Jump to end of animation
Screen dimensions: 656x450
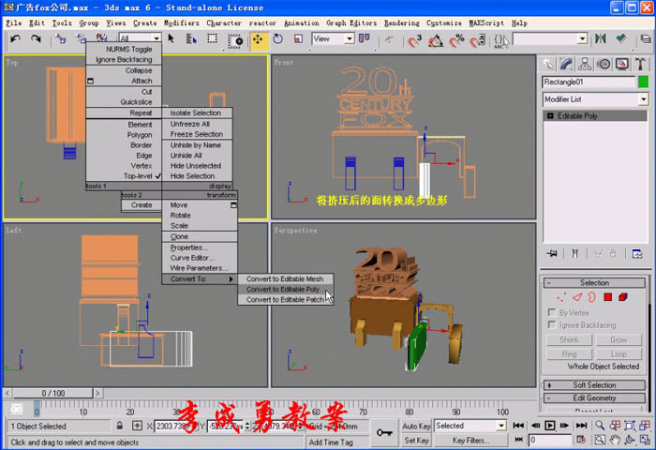pos(582,426)
